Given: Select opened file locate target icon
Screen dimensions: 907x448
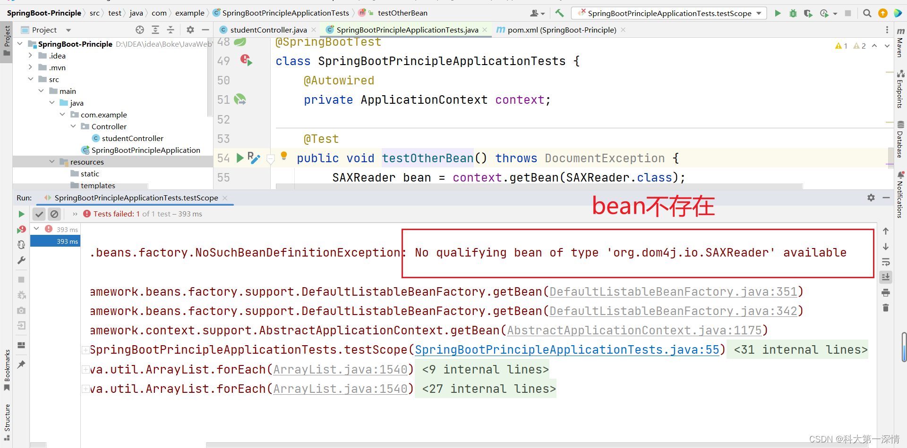Looking at the screenshot, I should point(140,30).
